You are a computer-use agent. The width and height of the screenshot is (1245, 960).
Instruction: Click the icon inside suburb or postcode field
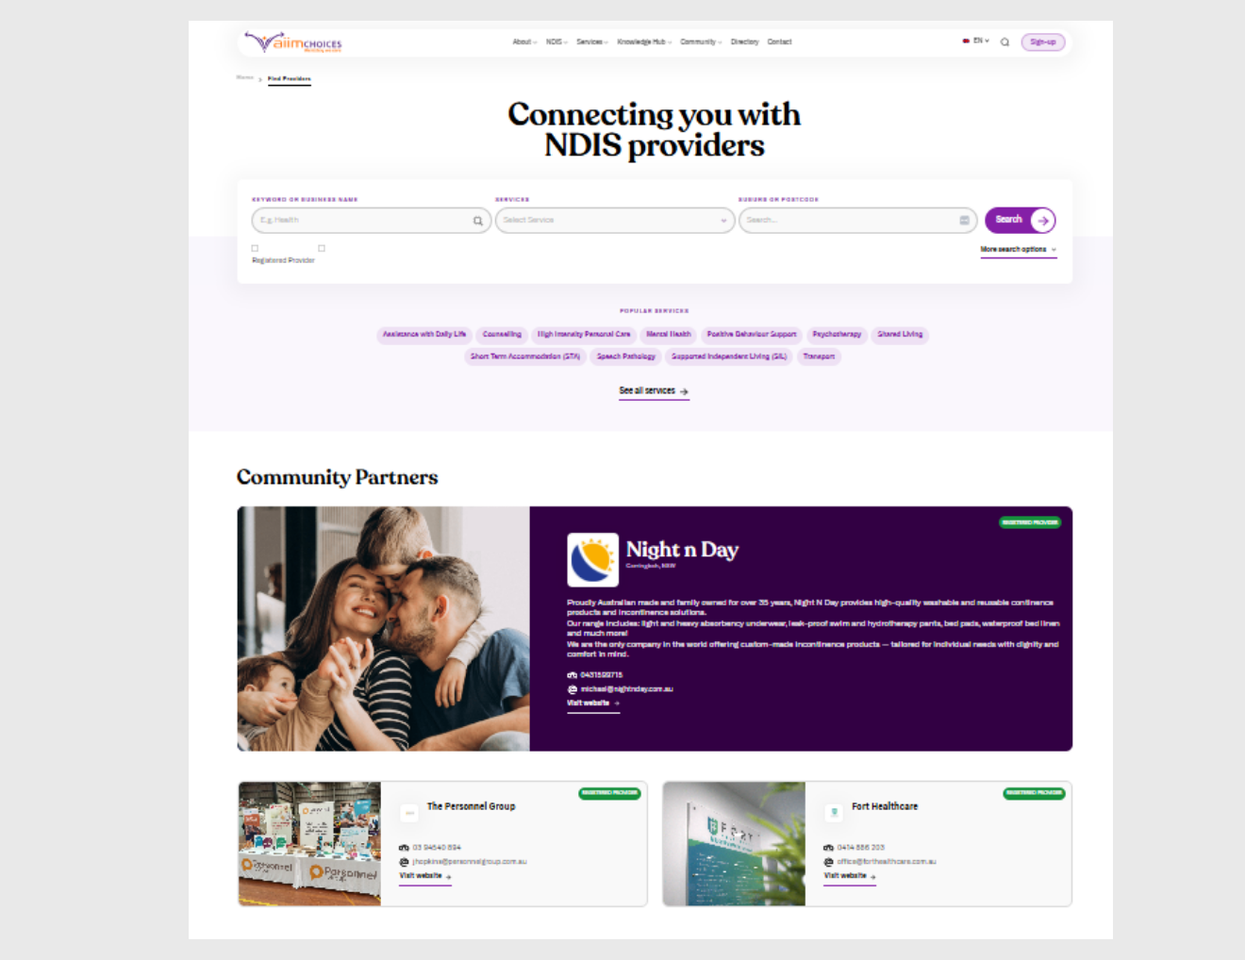[964, 220]
